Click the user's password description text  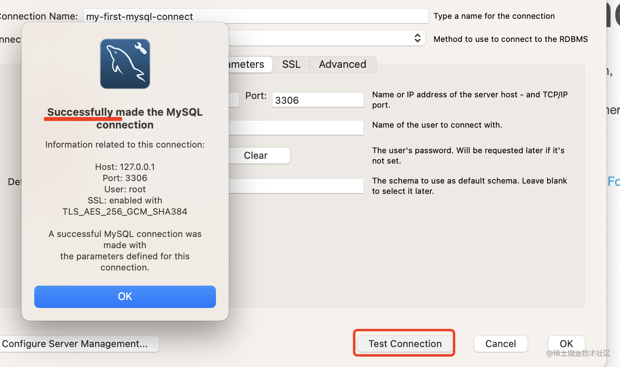click(x=468, y=156)
